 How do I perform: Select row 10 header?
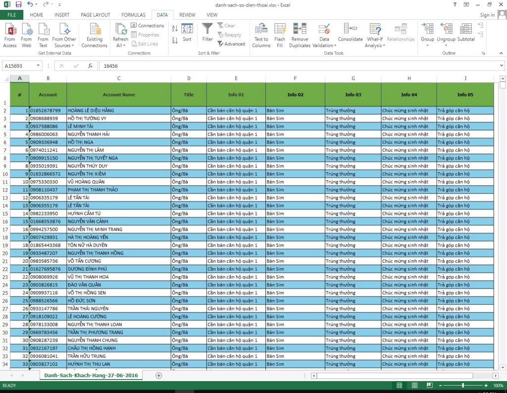5,174
